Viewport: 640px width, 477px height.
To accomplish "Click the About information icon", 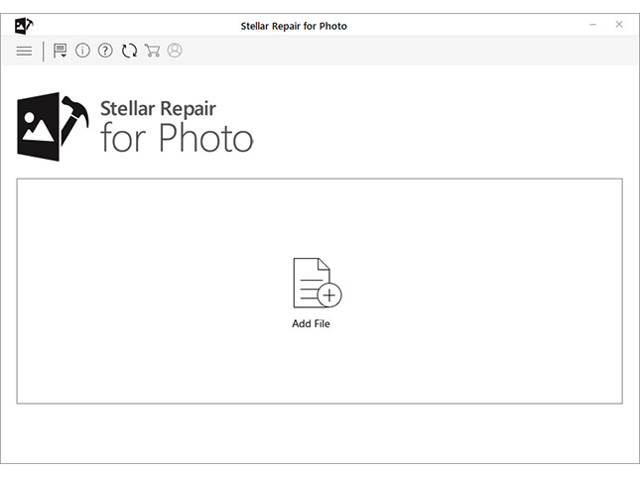I will pos(82,51).
